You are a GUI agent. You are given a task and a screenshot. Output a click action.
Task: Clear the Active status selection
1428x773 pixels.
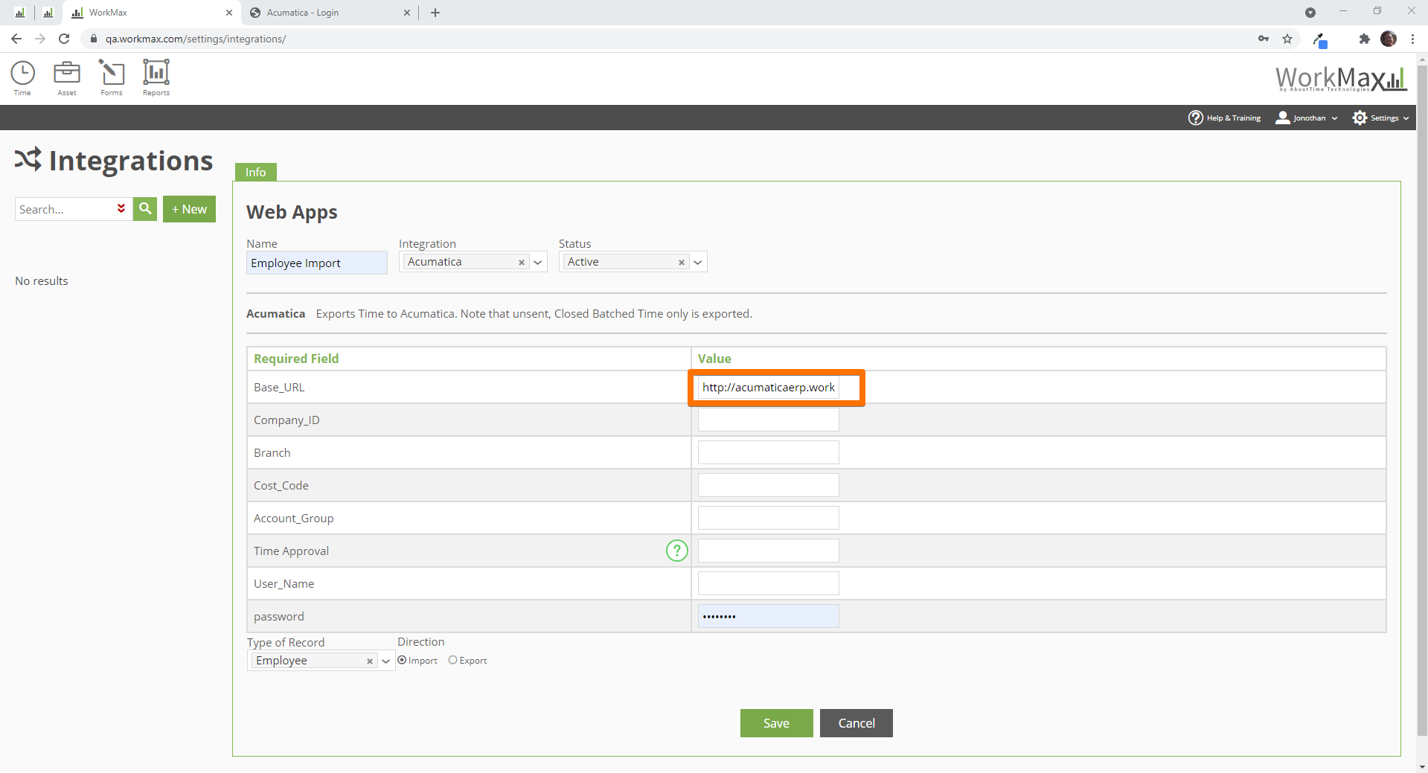pos(682,263)
